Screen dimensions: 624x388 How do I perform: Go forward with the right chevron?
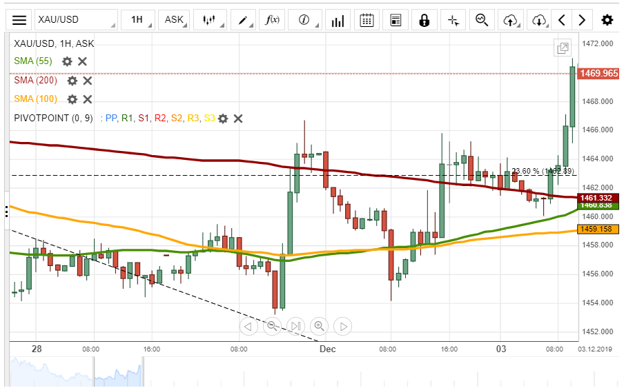point(582,20)
